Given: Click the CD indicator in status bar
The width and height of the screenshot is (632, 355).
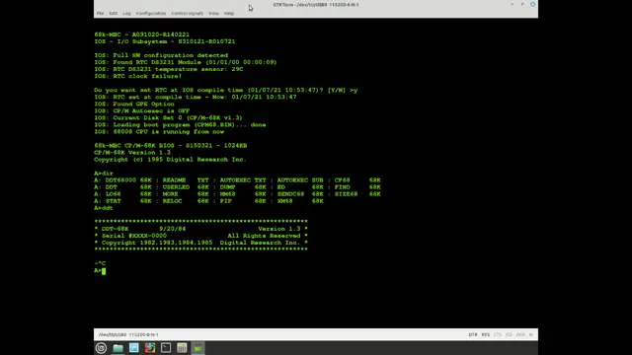Looking at the screenshot, I should click(x=509, y=335).
